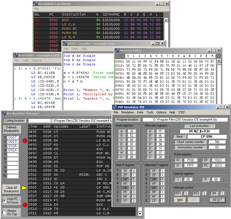Click the Z80 Simulator IDE title bar icon
Image resolution: width=231 pixels, height=219 pixels.
tap(115, 107)
